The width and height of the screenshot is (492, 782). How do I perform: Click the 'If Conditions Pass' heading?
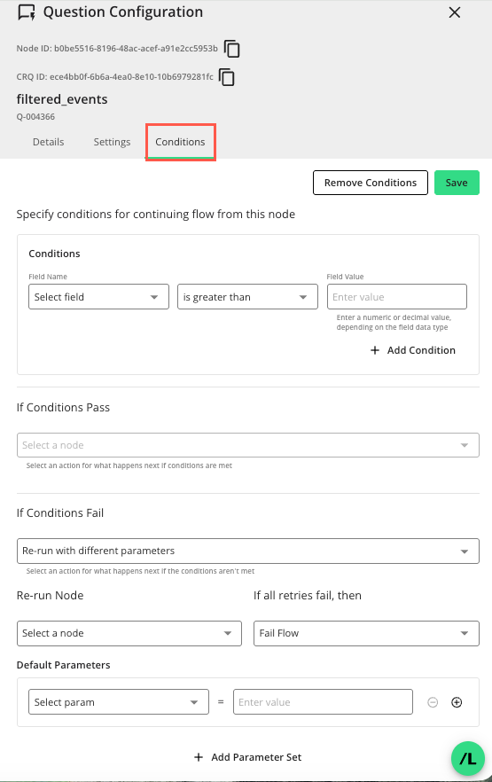[x=63, y=408]
